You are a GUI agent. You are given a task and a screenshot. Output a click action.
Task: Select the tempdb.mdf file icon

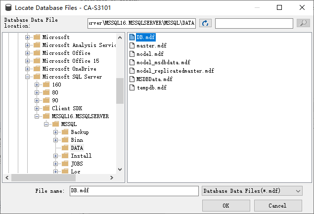tap(132, 87)
